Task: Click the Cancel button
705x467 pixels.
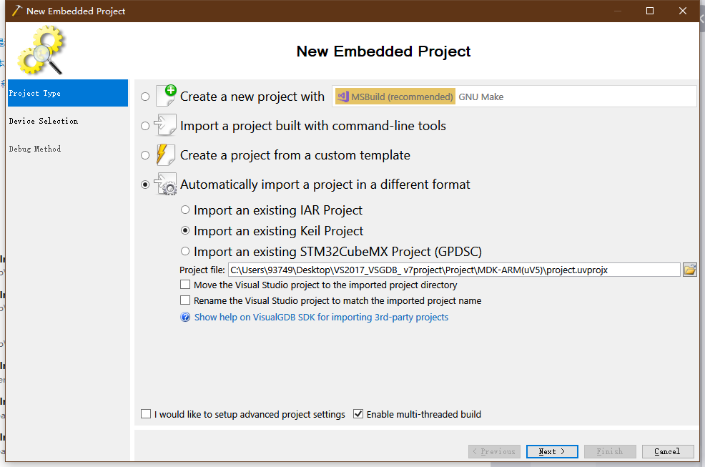Action: pyautogui.click(x=668, y=451)
